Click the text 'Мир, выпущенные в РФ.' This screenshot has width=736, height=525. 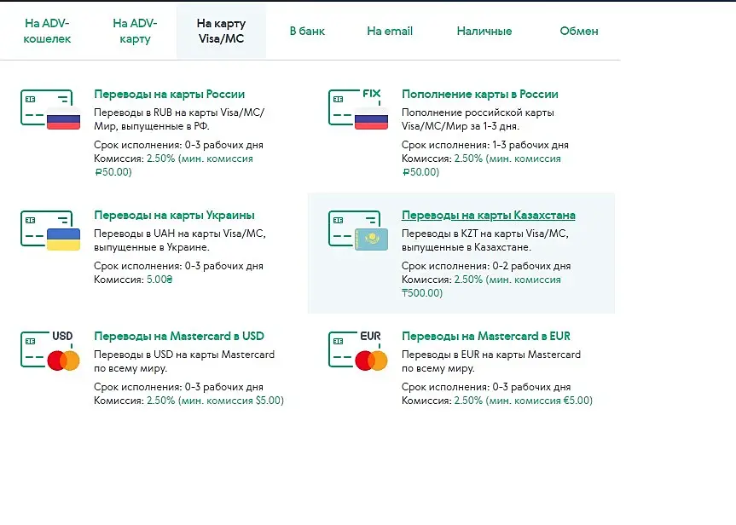pos(152,126)
